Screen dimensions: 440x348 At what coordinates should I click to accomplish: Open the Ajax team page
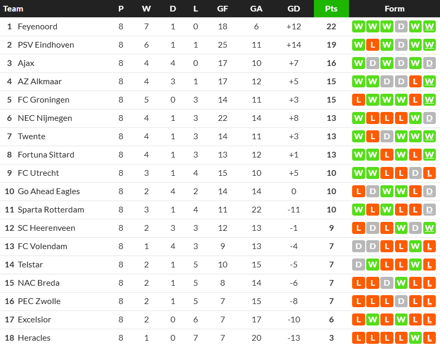[26, 63]
